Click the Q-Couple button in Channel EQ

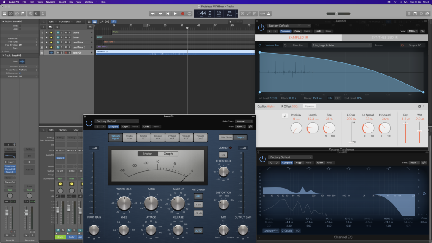(x=287, y=231)
